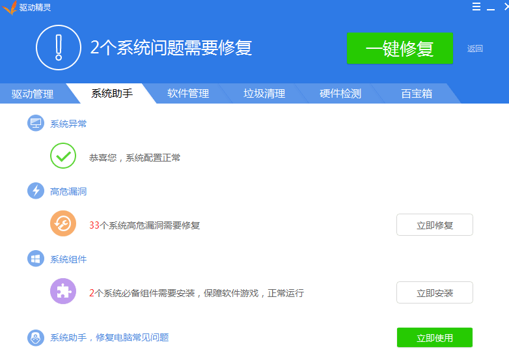Click 立即修复 for high-risk vulnerabilities
The width and height of the screenshot is (509, 353).
[x=435, y=225]
